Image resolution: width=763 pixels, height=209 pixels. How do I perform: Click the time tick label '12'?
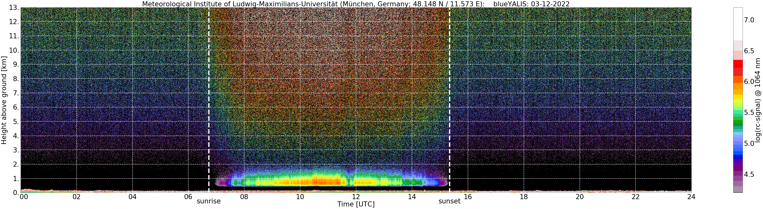(x=356, y=197)
